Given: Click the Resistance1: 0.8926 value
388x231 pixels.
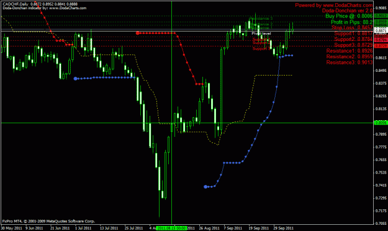Looking at the screenshot, I should pyautogui.click(x=350, y=51).
